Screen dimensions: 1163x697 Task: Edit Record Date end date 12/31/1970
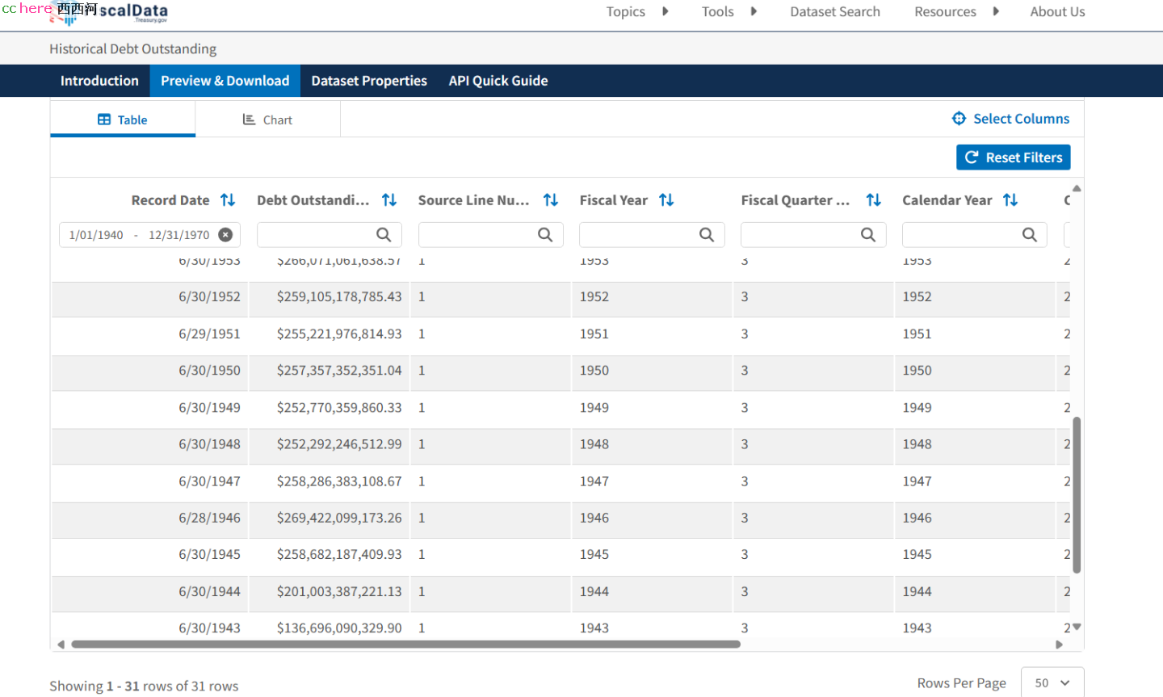(x=178, y=235)
